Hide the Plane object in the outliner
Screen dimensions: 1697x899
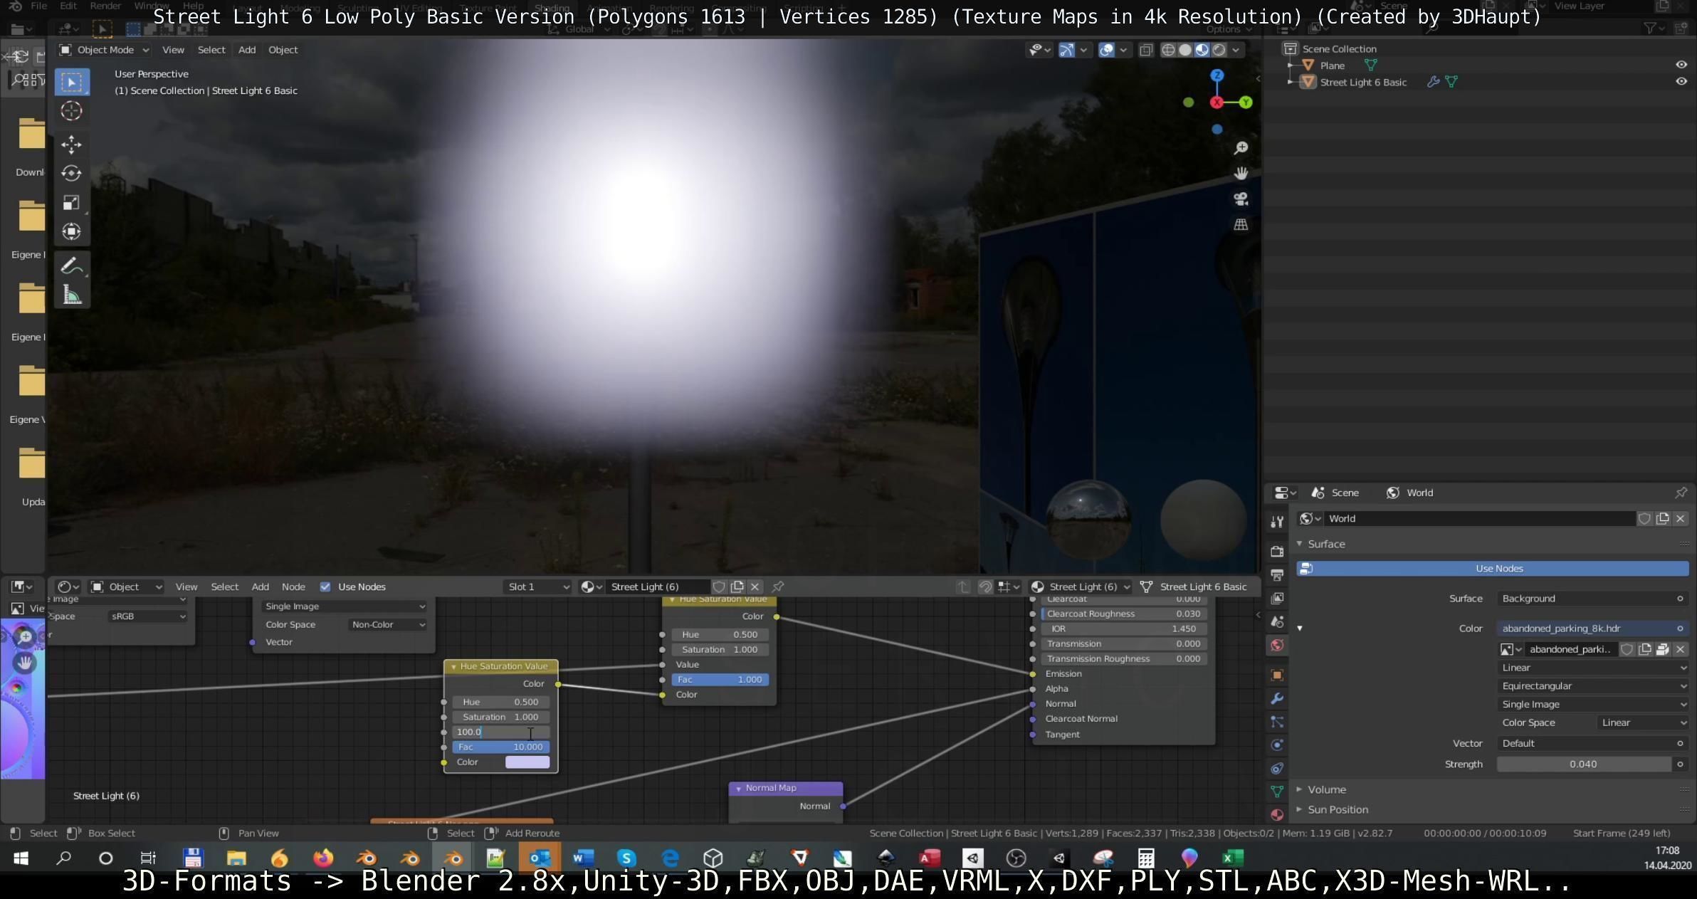[1681, 65]
